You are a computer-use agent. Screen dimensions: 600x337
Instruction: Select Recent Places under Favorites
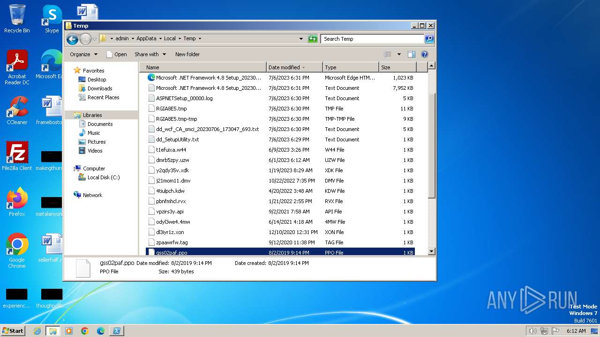103,97
